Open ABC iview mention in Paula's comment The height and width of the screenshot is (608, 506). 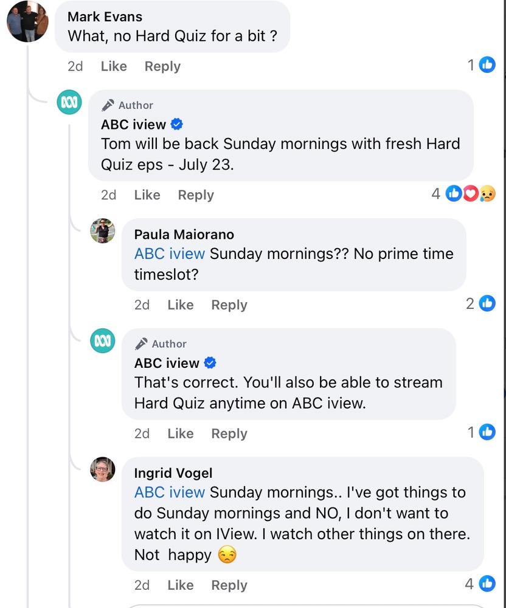pos(170,254)
